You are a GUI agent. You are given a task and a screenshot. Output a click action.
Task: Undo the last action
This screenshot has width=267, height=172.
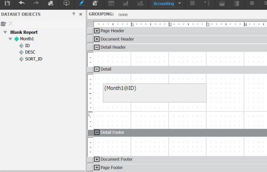coord(22,3)
